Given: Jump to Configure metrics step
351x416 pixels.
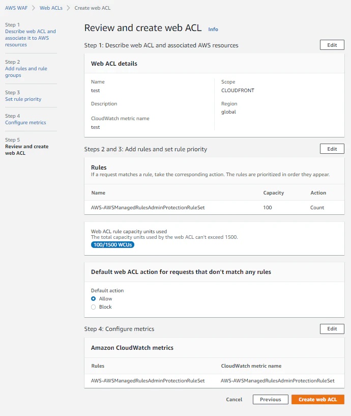Looking at the screenshot, I should (25, 123).
